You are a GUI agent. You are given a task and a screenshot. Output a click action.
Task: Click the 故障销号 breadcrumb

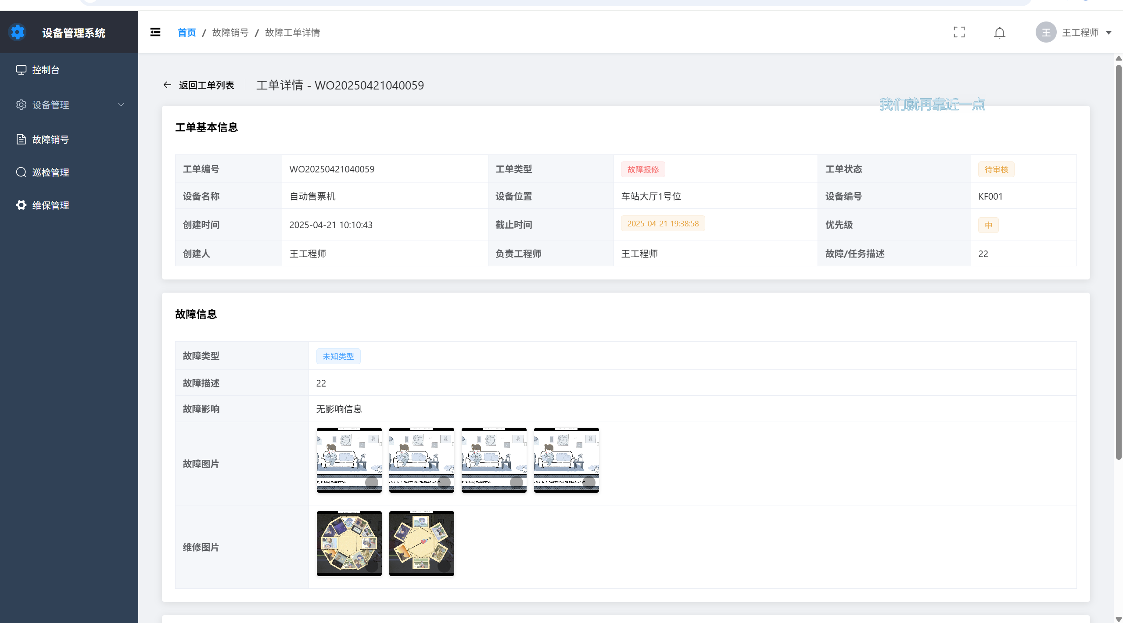230,32
